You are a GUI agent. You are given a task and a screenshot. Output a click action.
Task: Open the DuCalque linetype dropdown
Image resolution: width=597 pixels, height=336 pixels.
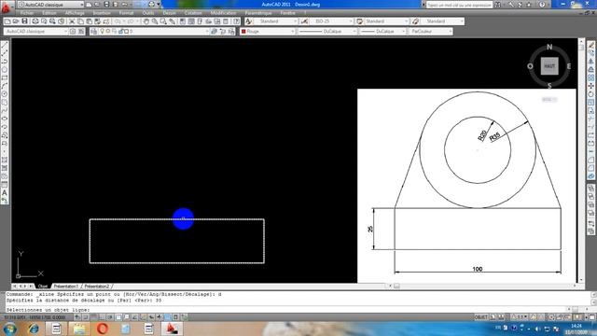click(327, 31)
